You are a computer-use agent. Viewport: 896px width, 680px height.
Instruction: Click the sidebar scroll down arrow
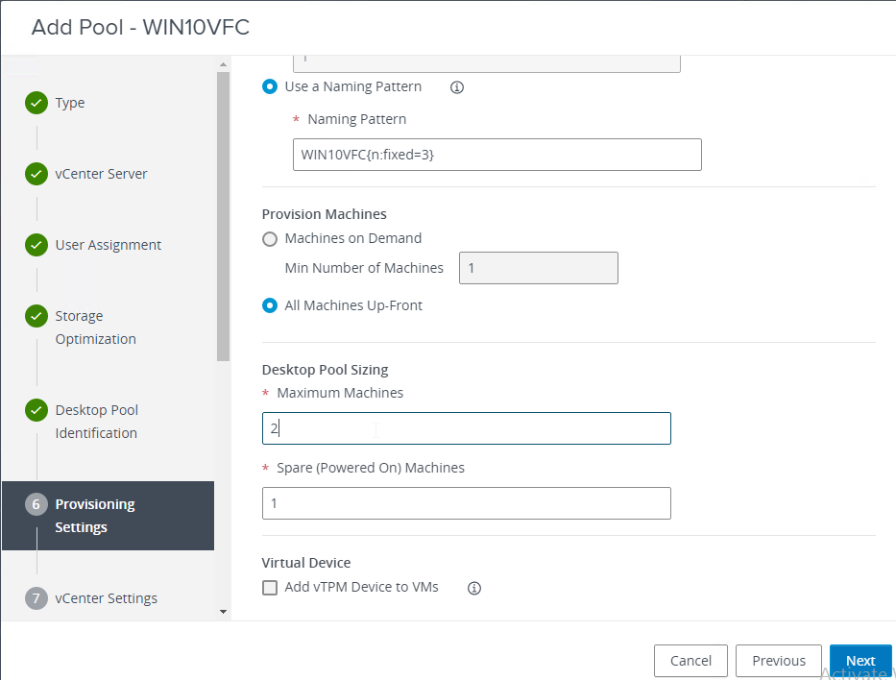point(223,612)
